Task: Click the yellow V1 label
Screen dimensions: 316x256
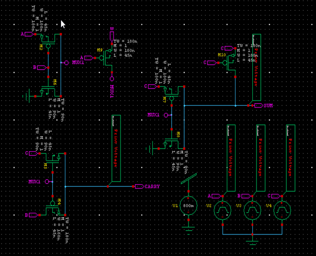Action: [x=175, y=206]
